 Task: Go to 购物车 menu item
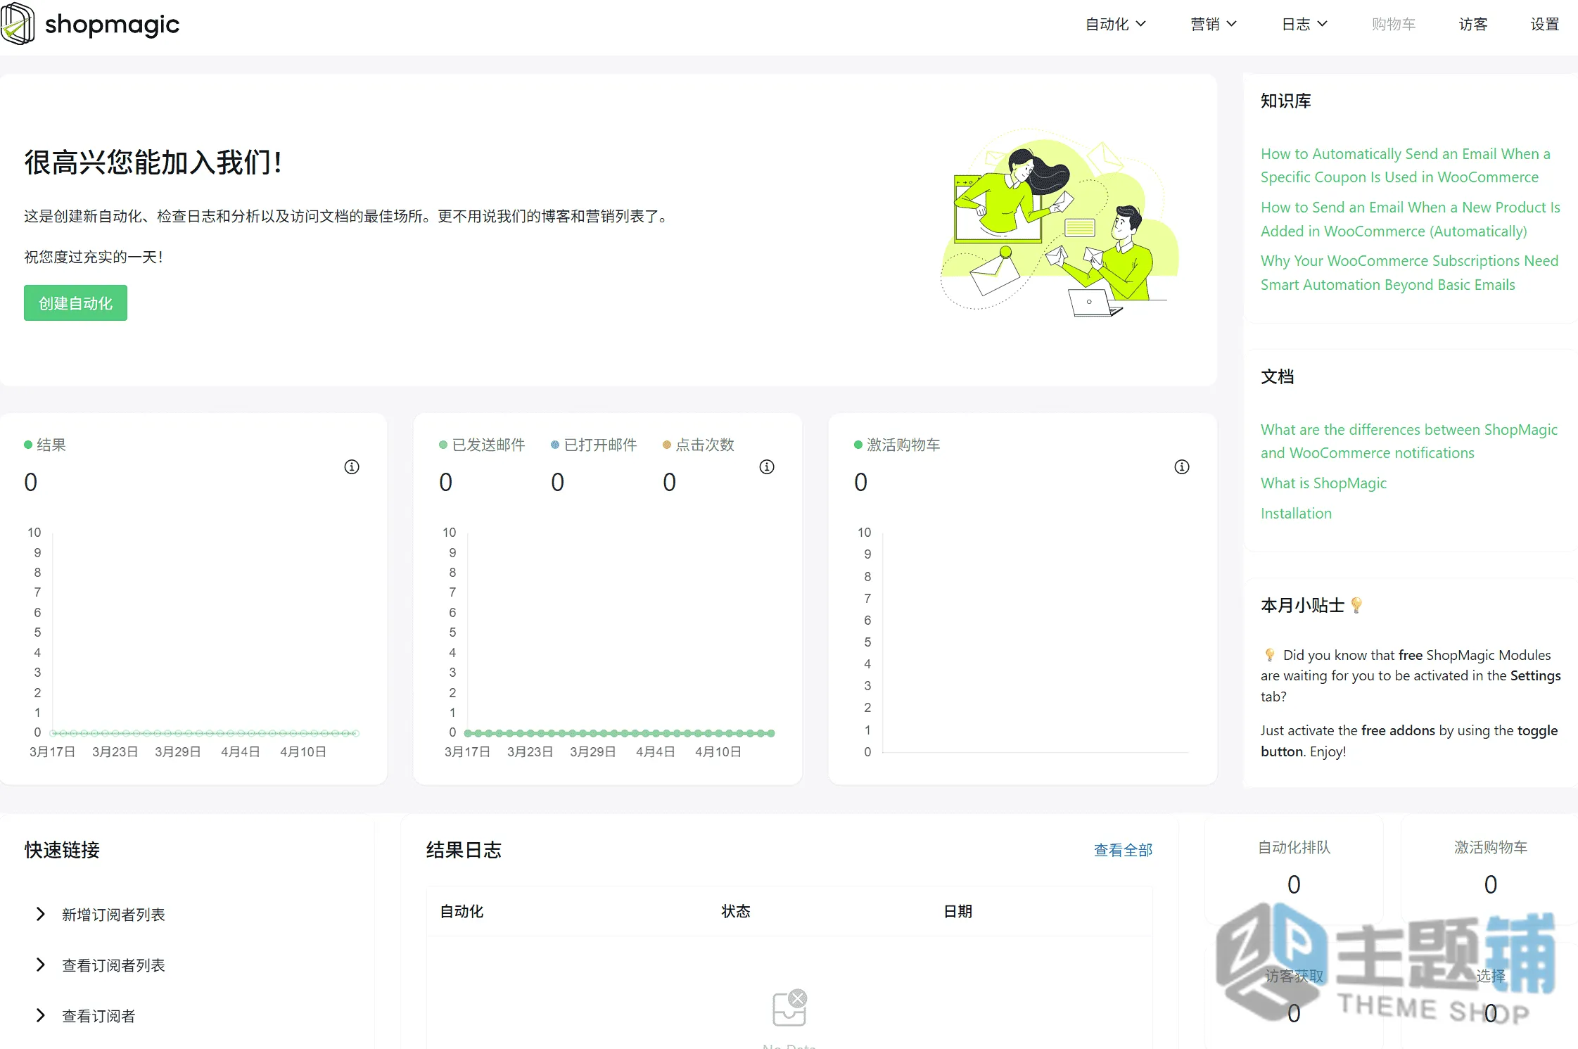point(1394,24)
